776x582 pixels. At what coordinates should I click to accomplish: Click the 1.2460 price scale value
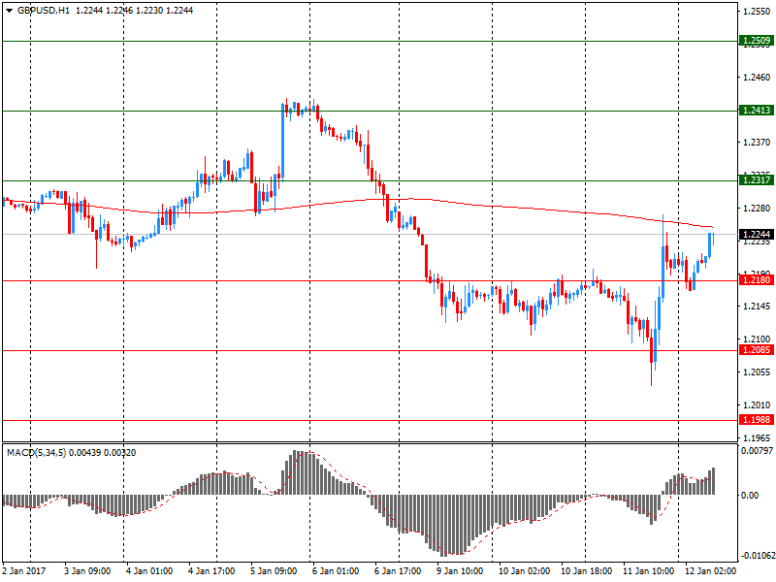(x=757, y=78)
